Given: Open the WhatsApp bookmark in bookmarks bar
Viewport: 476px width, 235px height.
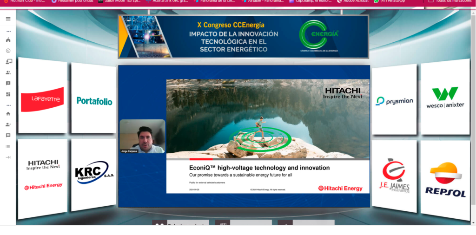Looking at the screenshot, I should point(390,1).
